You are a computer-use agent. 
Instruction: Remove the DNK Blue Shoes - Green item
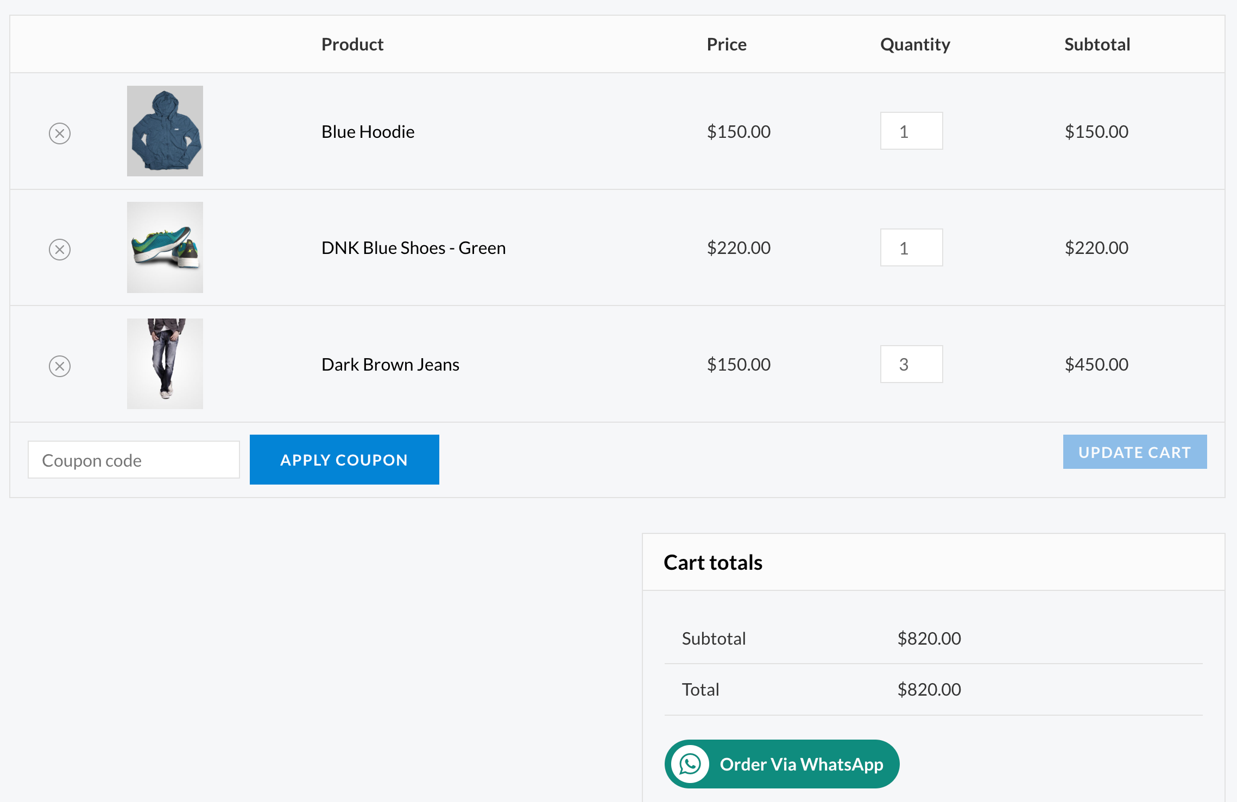pos(60,249)
